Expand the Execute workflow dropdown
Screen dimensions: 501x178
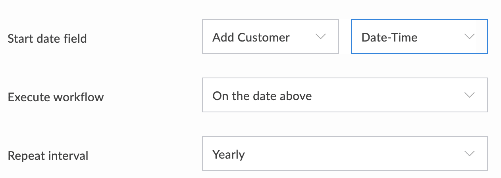(345, 95)
